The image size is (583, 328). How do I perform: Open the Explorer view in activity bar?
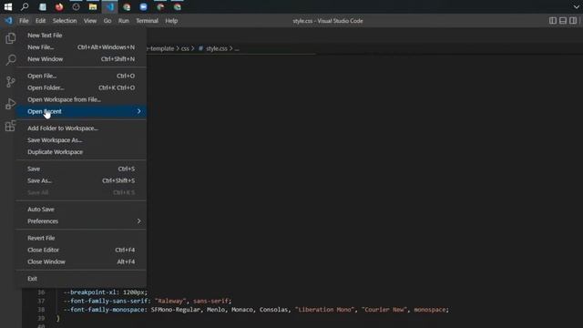(10, 38)
